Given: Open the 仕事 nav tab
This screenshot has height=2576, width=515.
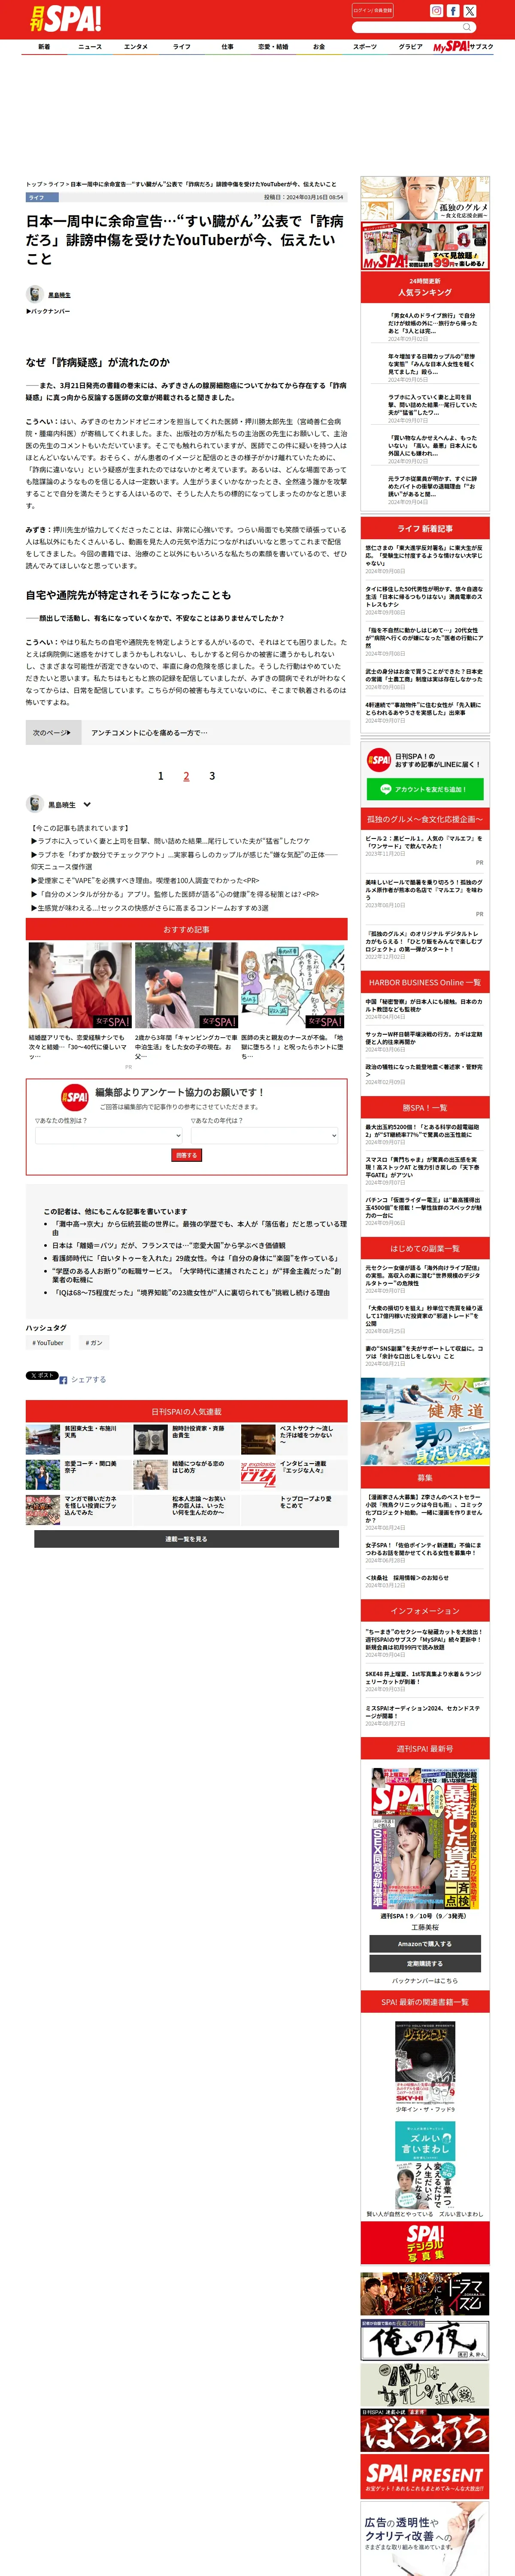Looking at the screenshot, I should [227, 47].
